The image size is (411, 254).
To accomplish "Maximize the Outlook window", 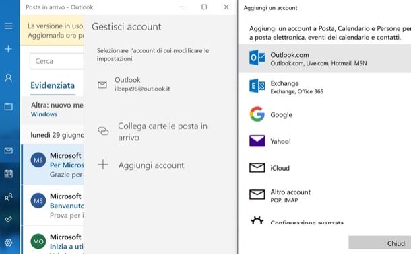I will pos(204,7).
